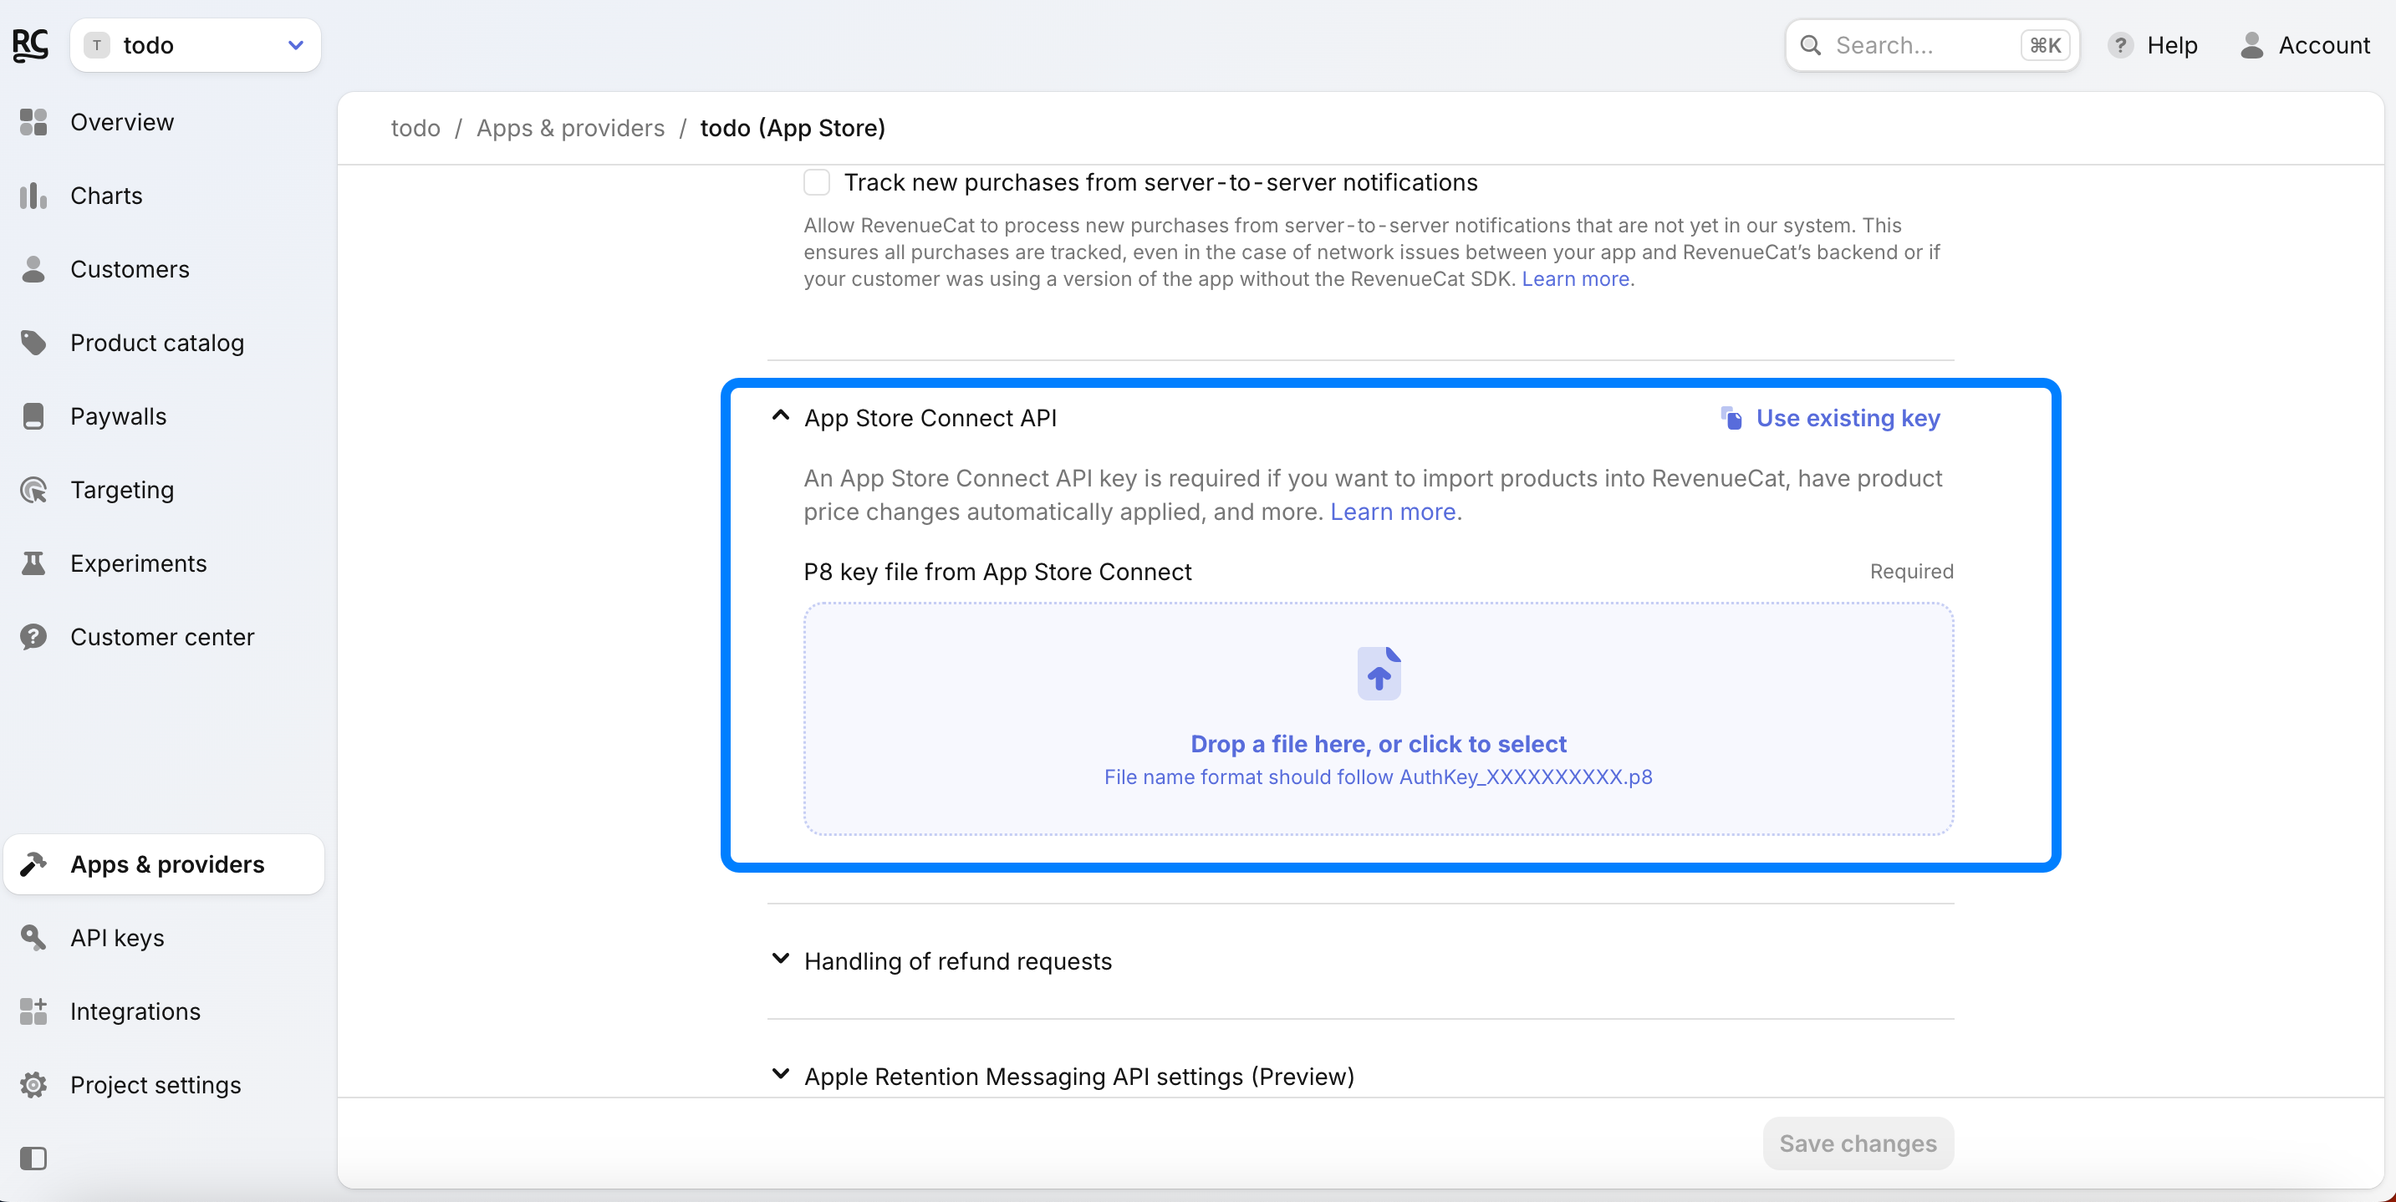2396x1202 pixels.
Task: Click the Overview grid icon
Action: pos(33,122)
